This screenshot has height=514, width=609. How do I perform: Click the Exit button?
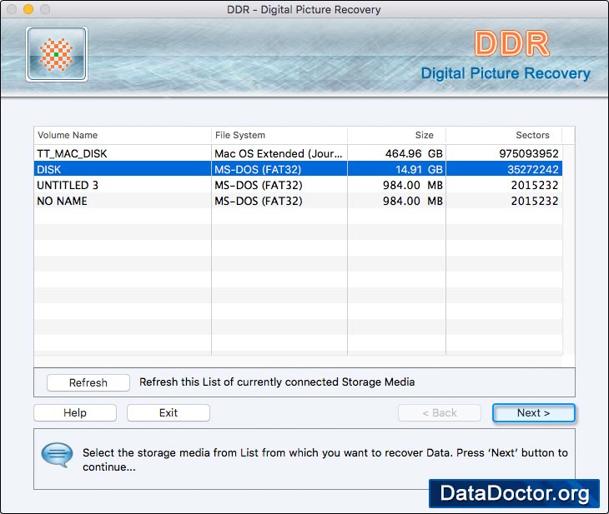[169, 412]
